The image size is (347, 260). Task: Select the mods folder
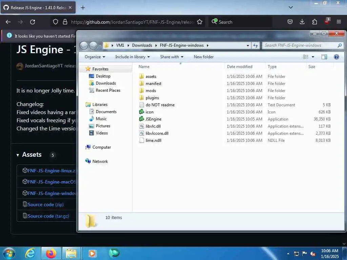coord(151,91)
